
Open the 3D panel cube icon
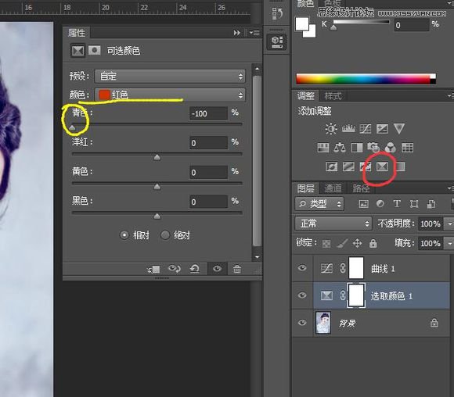pyautogui.click(x=277, y=41)
